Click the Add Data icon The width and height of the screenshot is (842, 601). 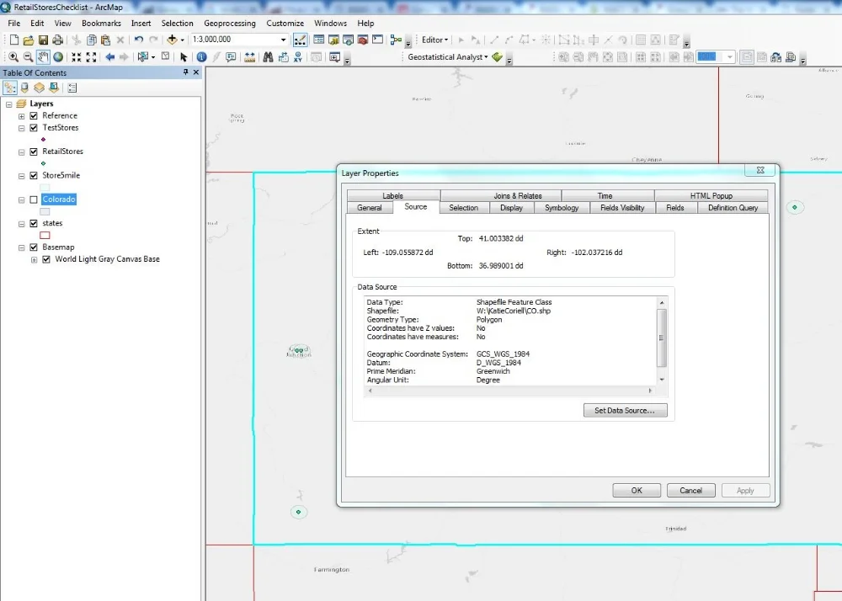point(172,40)
